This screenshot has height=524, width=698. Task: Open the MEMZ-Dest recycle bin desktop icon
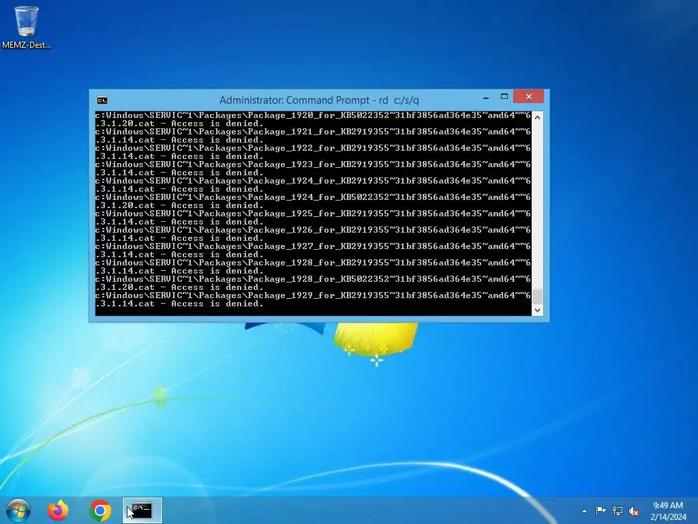point(27,27)
